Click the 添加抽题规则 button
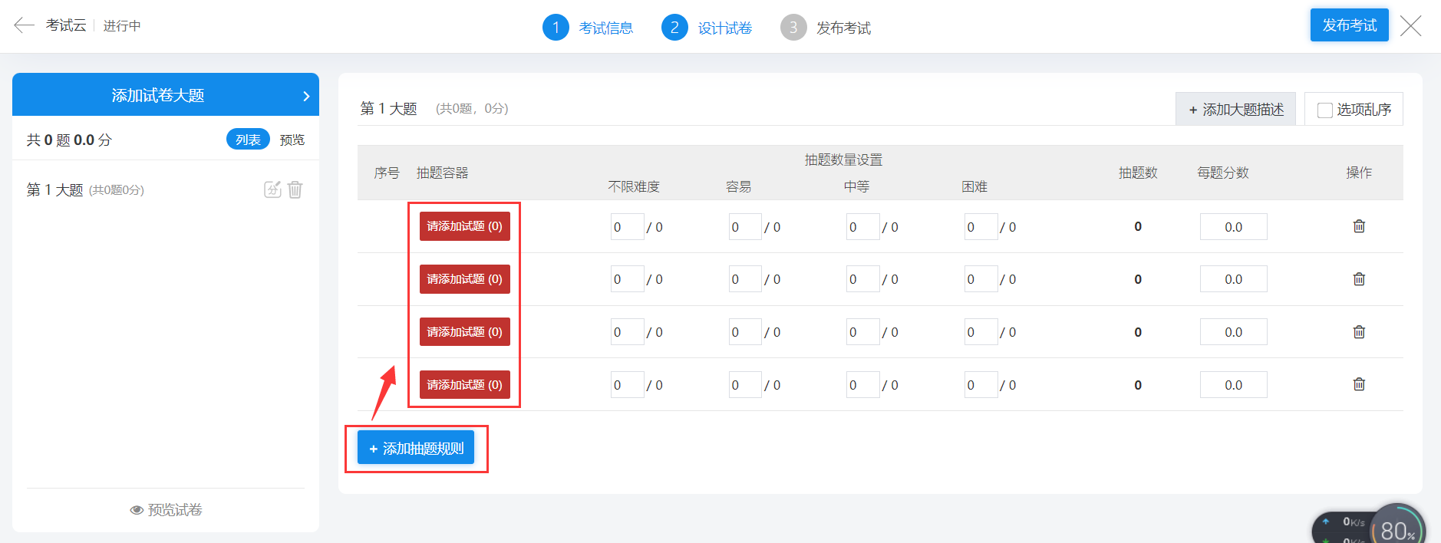 pos(416,449)
